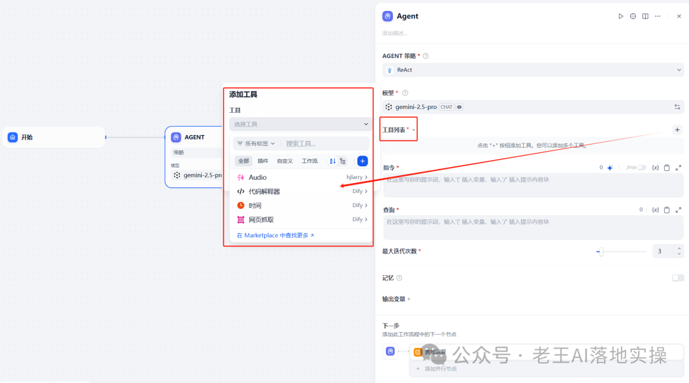Open the 在 Marketplace 中查找更多 link
This screenshot has height=383, width=689.
pos(276,235)
